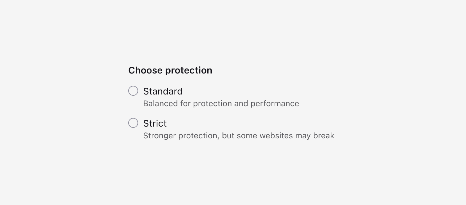The height and width of the screenshot is (205, 466).
Task: Click the 'Balanced for protection and performance' description
Action: click(x=221, y=103)
